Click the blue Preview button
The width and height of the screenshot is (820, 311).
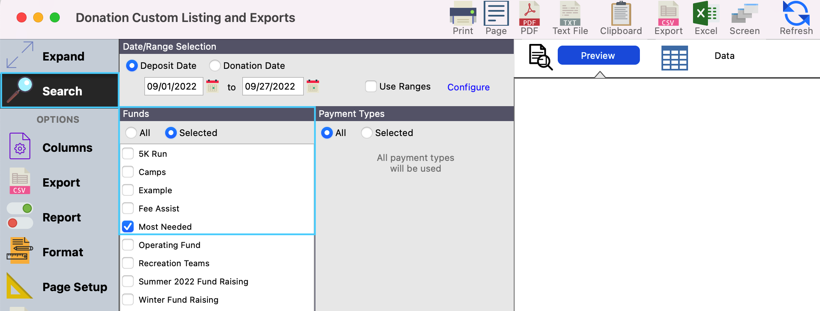(x=598, y=56)
